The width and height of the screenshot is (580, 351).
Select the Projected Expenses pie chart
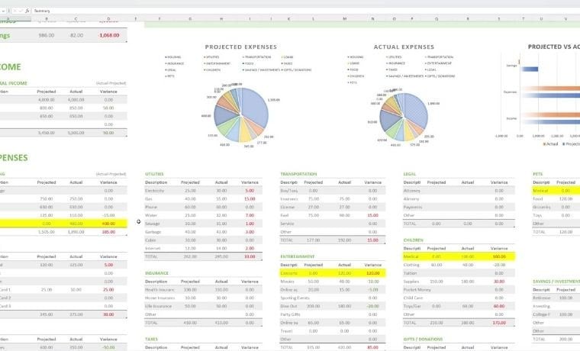point(241,114)
